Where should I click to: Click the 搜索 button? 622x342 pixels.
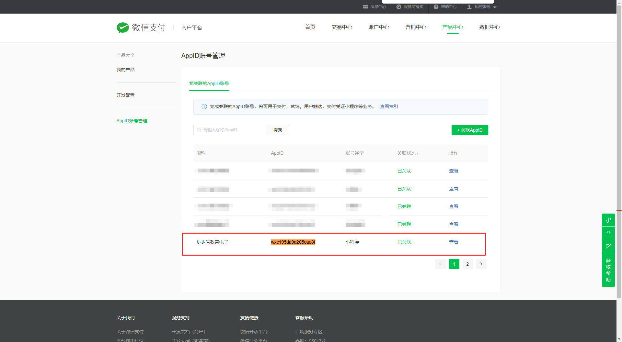[x=278, y=130]
